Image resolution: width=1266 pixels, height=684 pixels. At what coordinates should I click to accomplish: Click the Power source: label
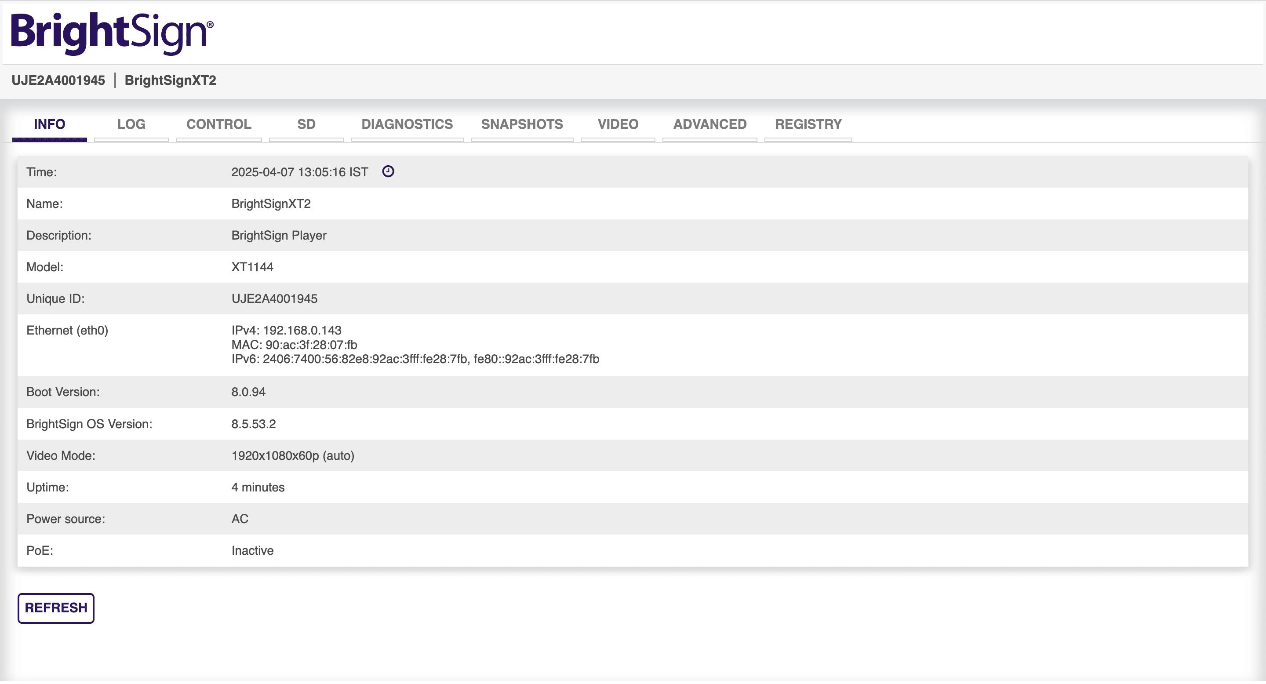[x=66, y=519]
